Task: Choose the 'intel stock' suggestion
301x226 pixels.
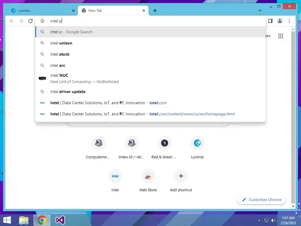Action: click(x=150, y=54)
